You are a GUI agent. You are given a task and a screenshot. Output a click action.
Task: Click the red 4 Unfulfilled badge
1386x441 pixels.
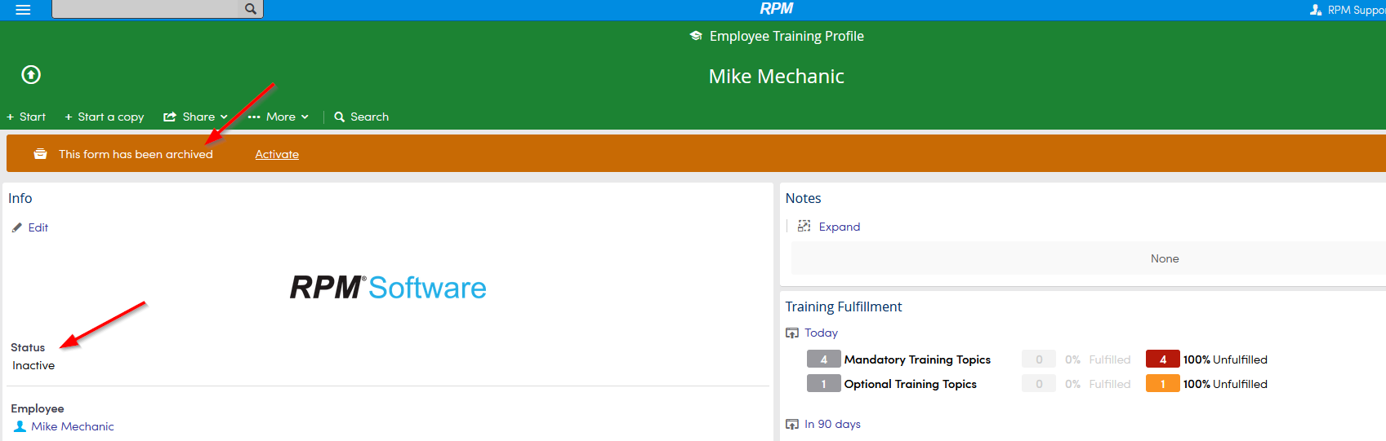point(1163,359)
